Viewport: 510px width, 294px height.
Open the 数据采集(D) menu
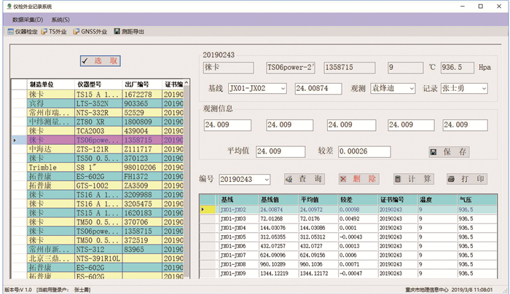[x=28, y=20]
